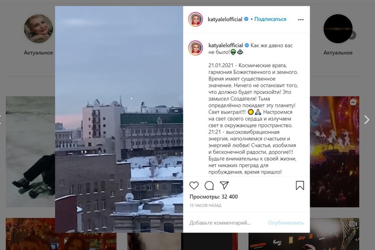Go to next post with right arrow
Viewport: 375px width, 250px height.
tap(367, 120)
